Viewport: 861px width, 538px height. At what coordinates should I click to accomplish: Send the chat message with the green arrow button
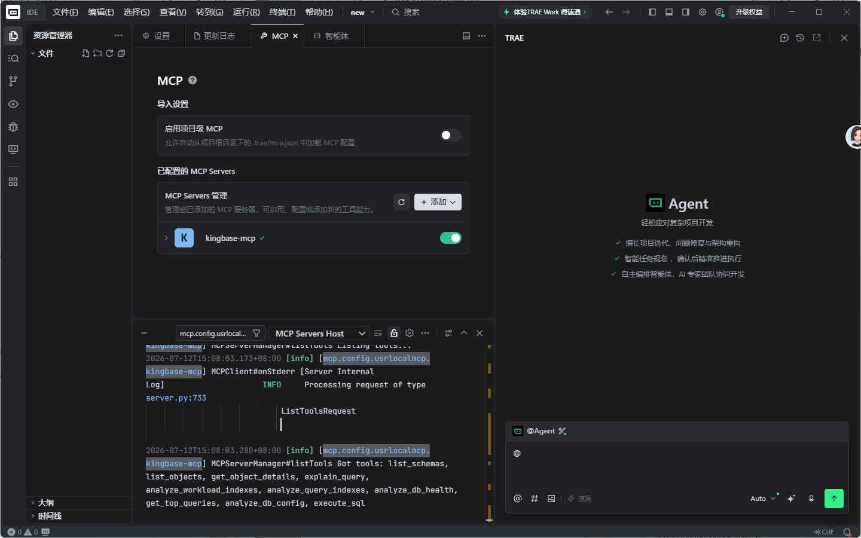coord(834,499)
